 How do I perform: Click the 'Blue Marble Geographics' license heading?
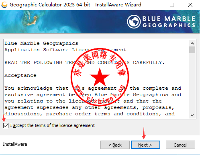point(41,43)
